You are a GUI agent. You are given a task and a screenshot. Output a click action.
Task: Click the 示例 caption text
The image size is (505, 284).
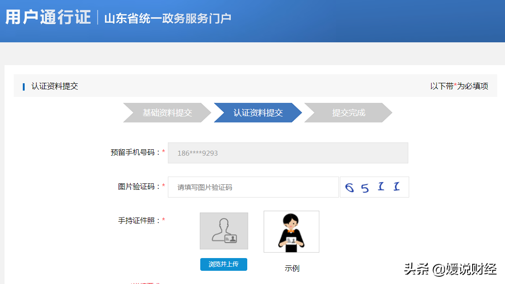point(292,268)
